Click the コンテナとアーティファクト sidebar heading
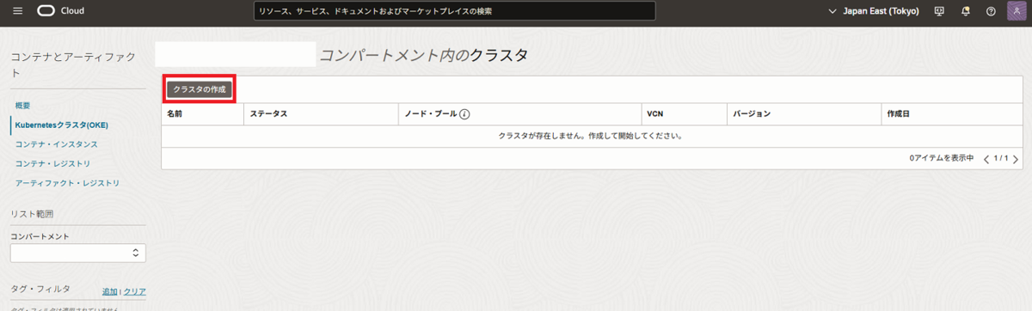 [x=73, y=65]
